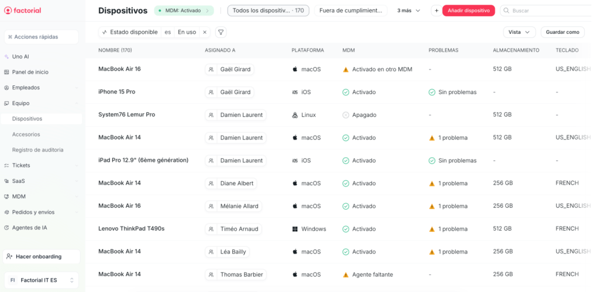Click the Factorial logo icon

point(8,11)
